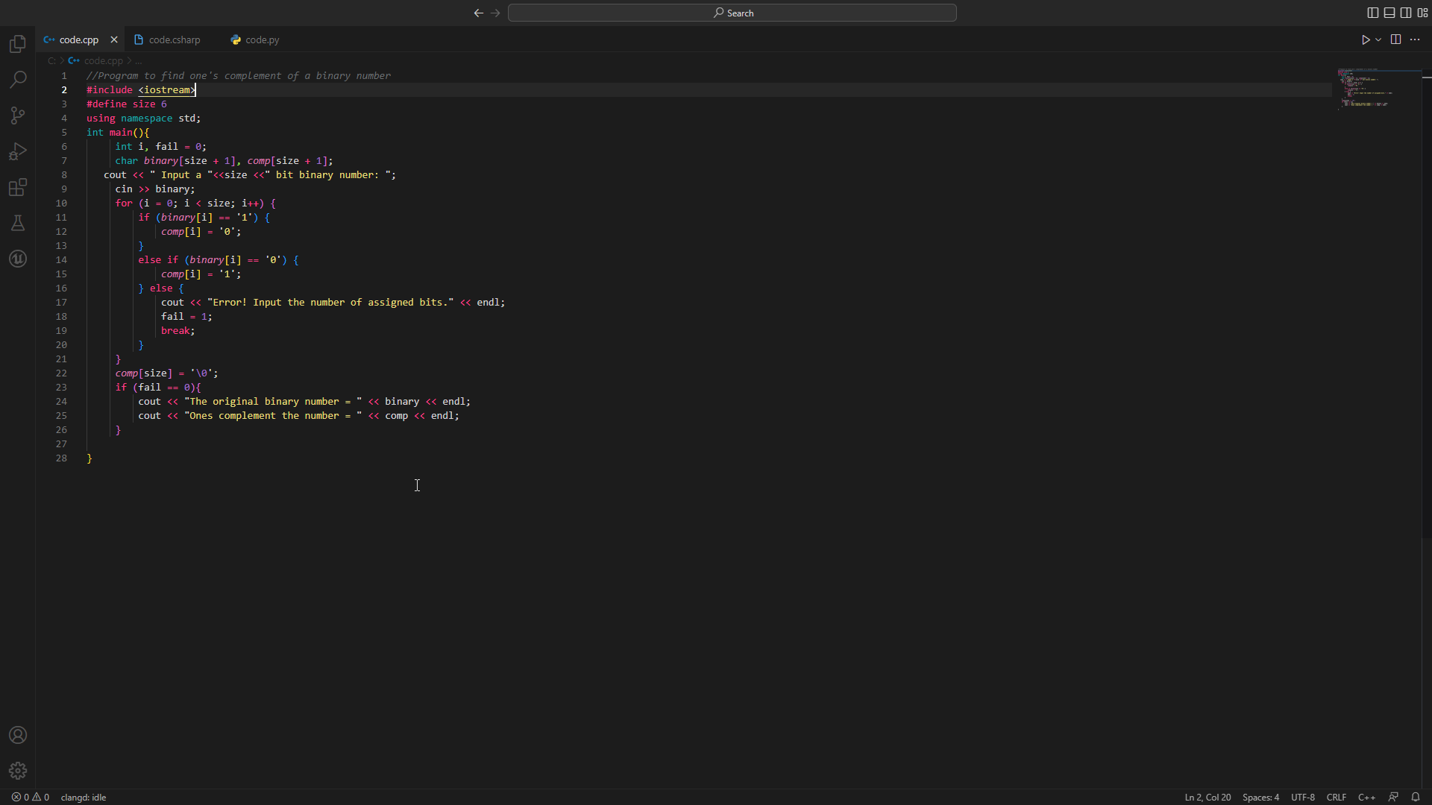
Task: Open the Source Control view
Action: (18, 116)
